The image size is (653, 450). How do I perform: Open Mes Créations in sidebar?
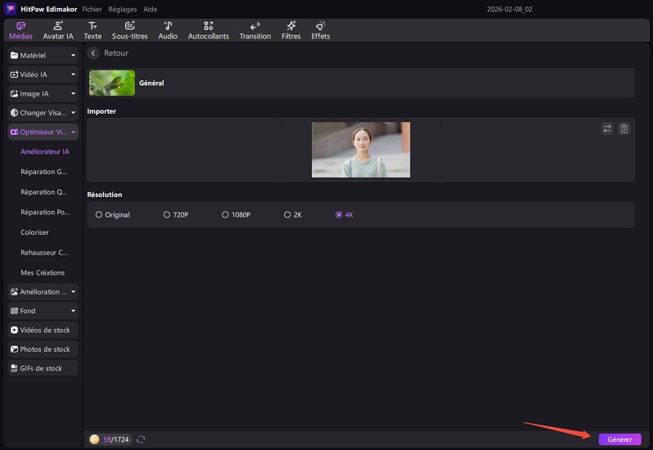coord(43,272)
